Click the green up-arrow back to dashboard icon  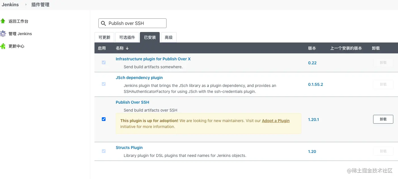[x=3, y=21]
